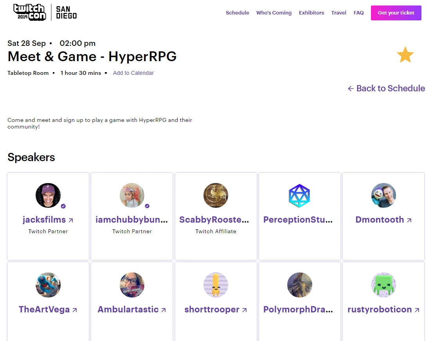Screen dimensions: 432x341
Task: Open TheArtVega avatar image
Action: 48,285
